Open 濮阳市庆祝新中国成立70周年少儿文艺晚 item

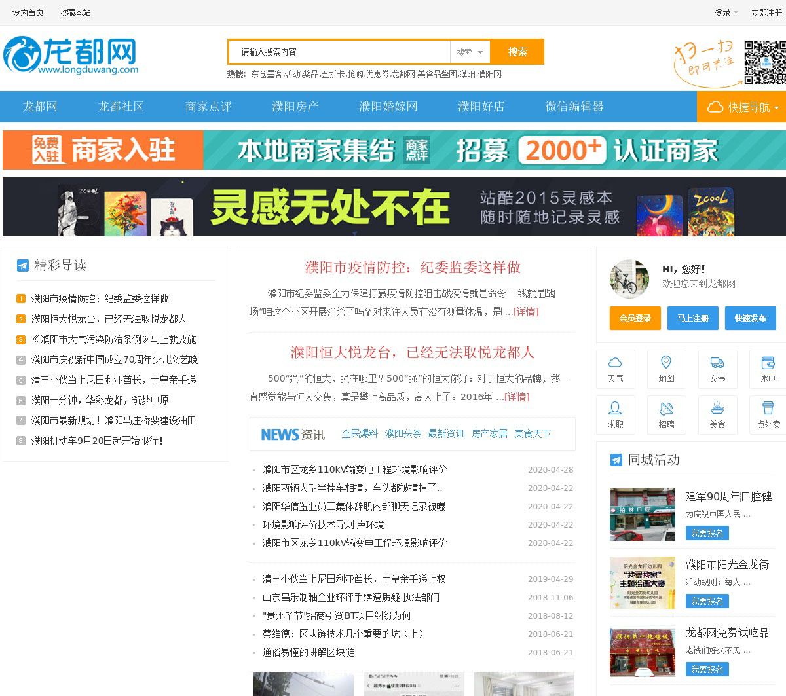pyautogui.click(x=115, y=359)
